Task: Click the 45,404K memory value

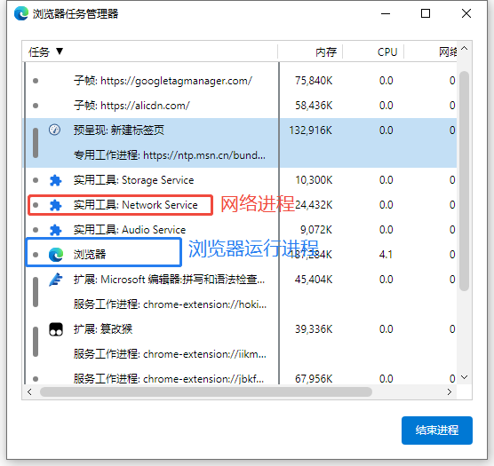Action: (314, 280)
